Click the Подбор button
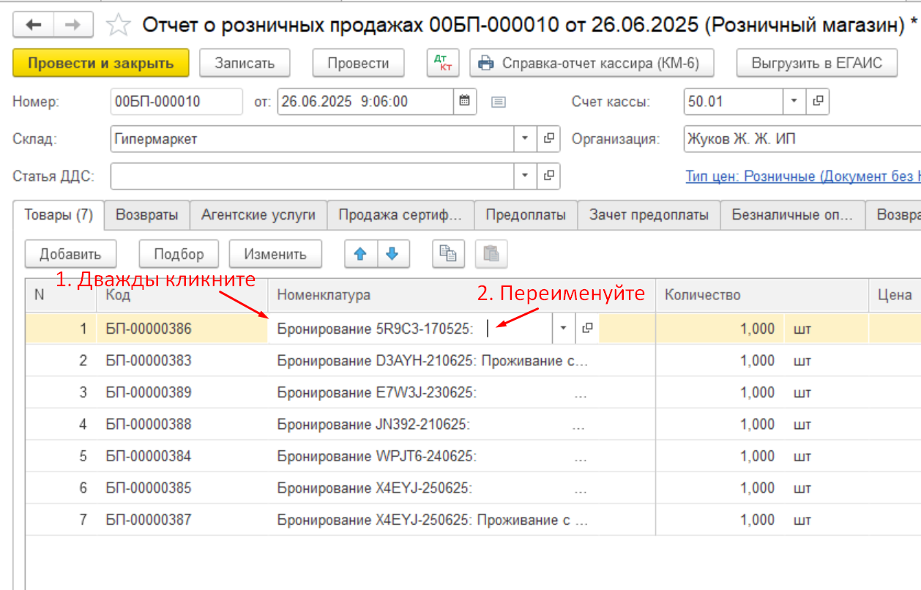921x590 pixels. (179, 254)
